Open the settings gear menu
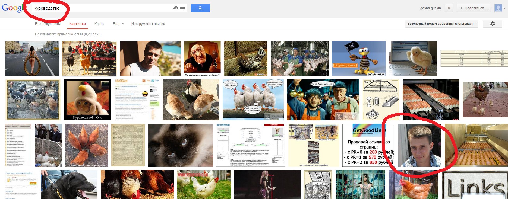Image resolution: width=508 pixels, height=199 pixels. click(493, 24)
